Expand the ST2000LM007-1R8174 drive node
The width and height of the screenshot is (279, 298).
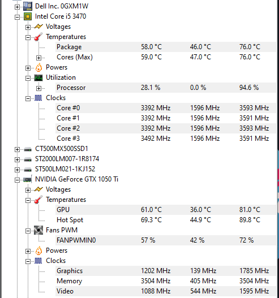tap(18, 159)
